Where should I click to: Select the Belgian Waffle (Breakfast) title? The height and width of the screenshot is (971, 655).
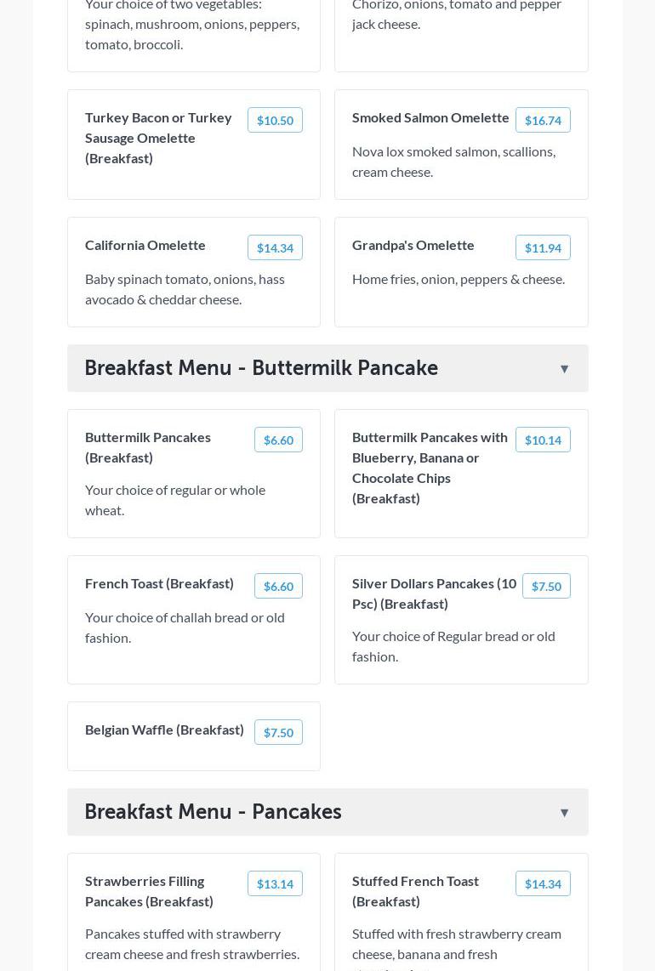point(164,730)
